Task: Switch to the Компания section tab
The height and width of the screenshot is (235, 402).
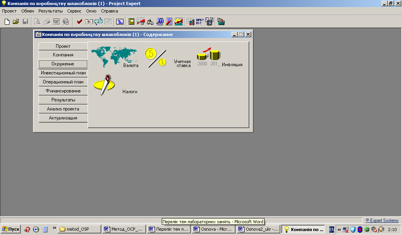Action: coord(63,55)
